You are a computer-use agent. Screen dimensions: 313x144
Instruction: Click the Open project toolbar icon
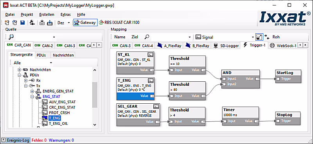coord(14,23)
